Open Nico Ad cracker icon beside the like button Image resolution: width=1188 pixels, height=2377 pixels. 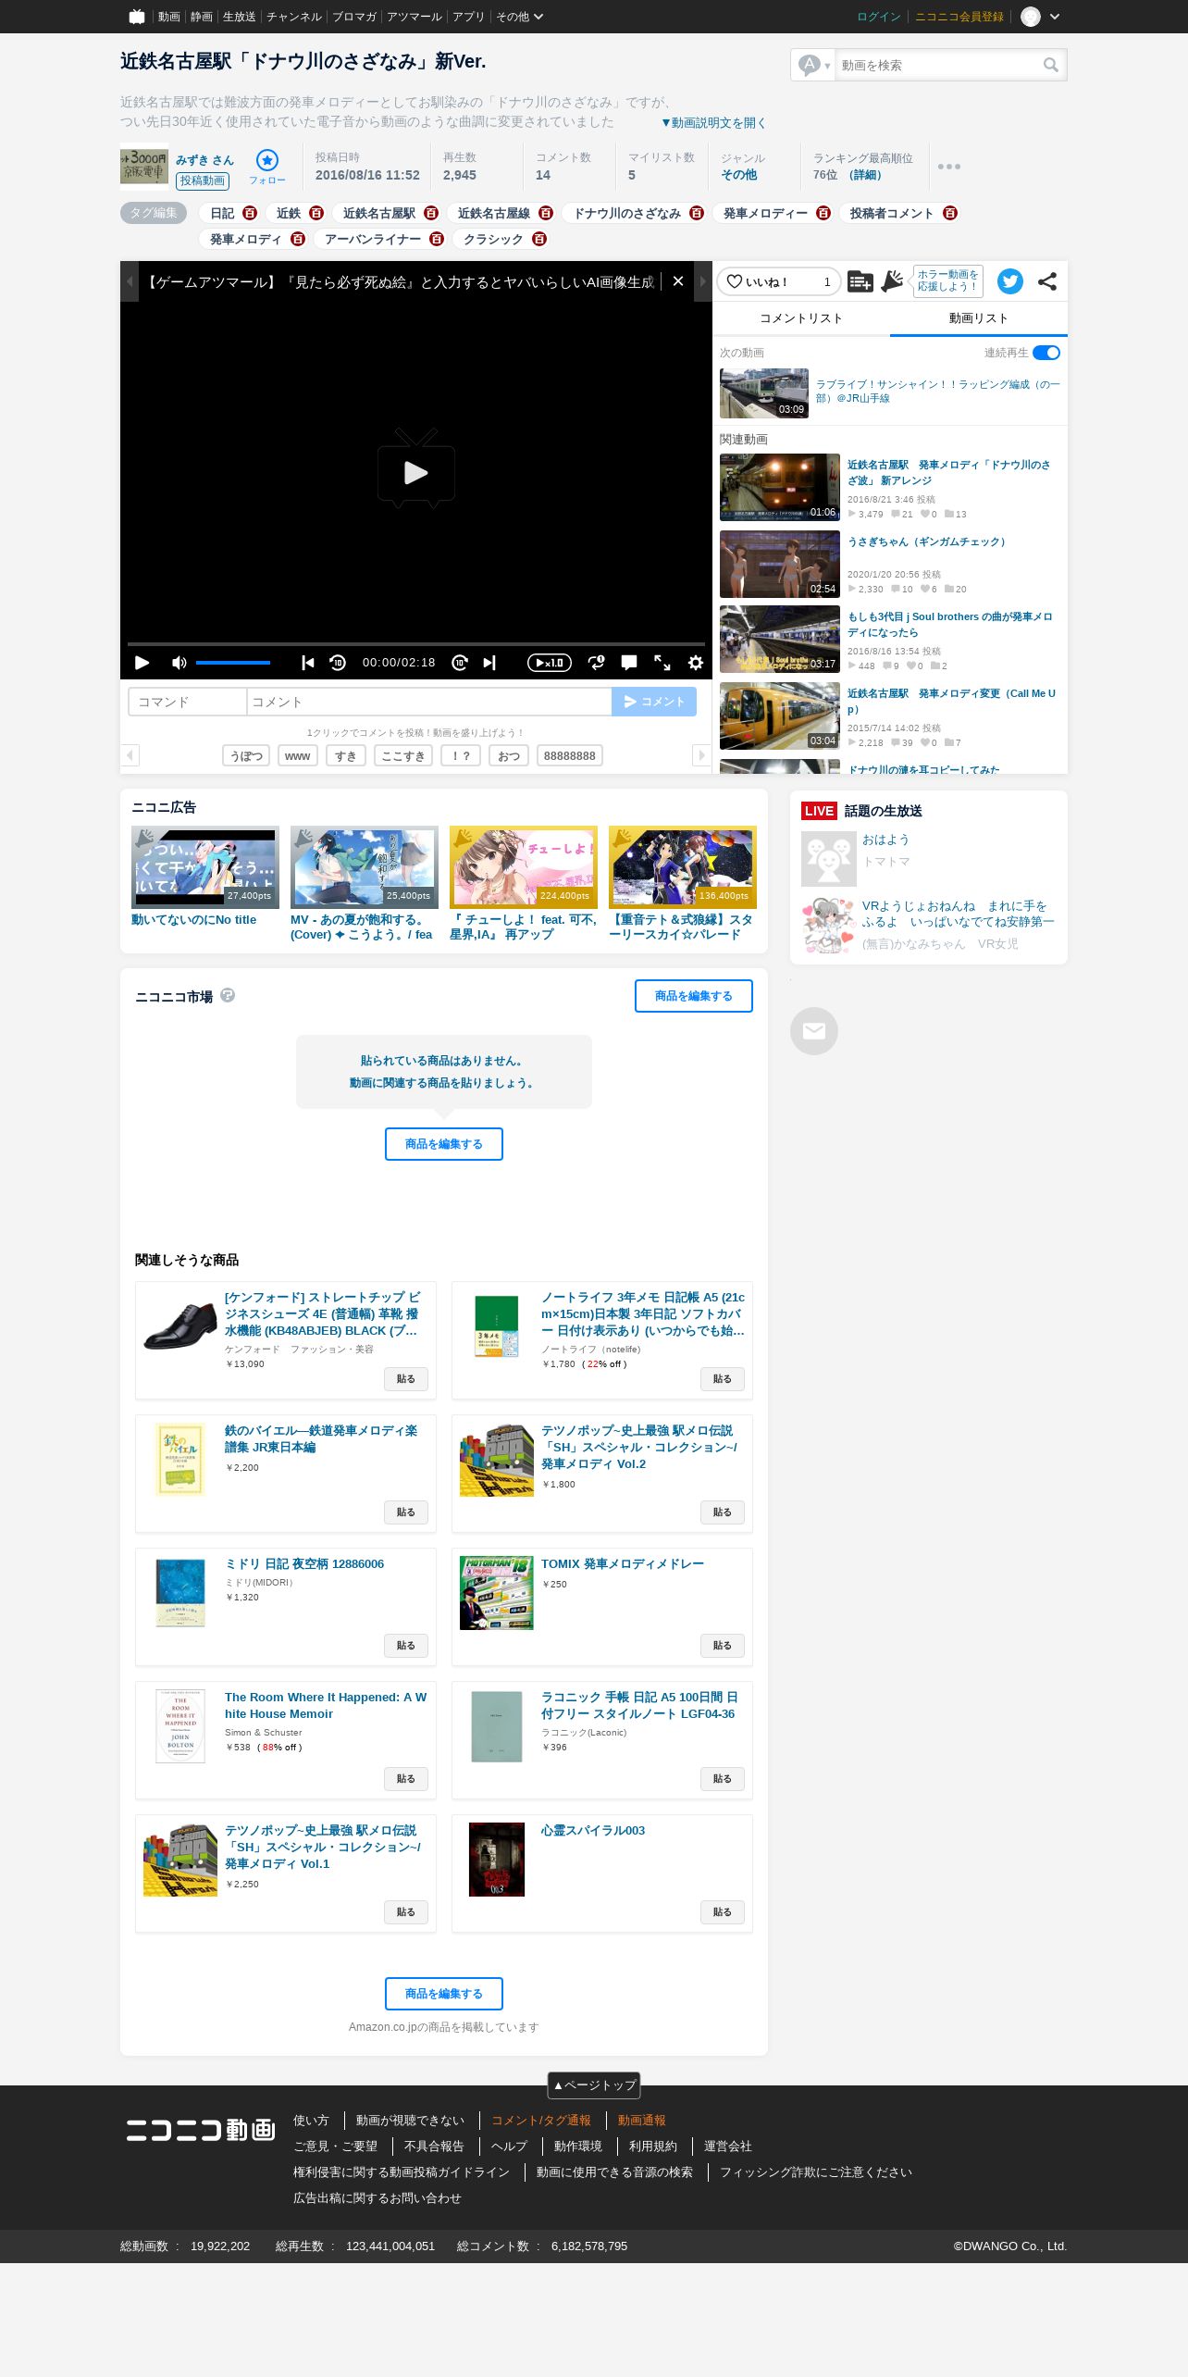pyautogui.click(x=892, y=281)
